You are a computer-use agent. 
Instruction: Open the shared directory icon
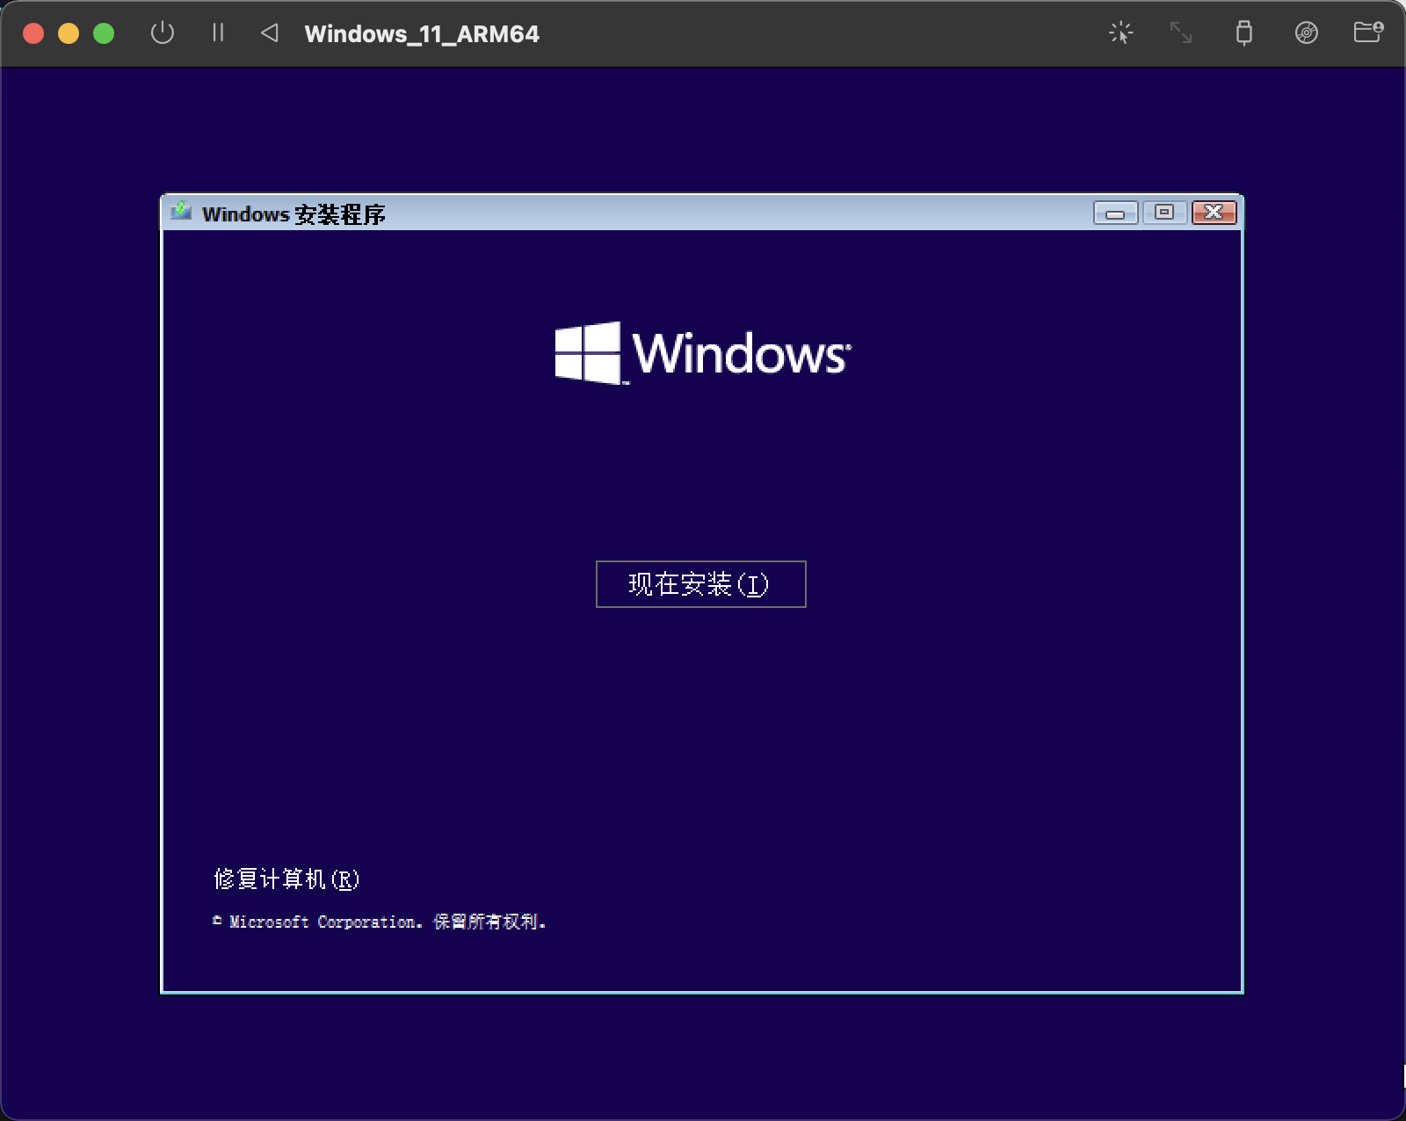1367,33
